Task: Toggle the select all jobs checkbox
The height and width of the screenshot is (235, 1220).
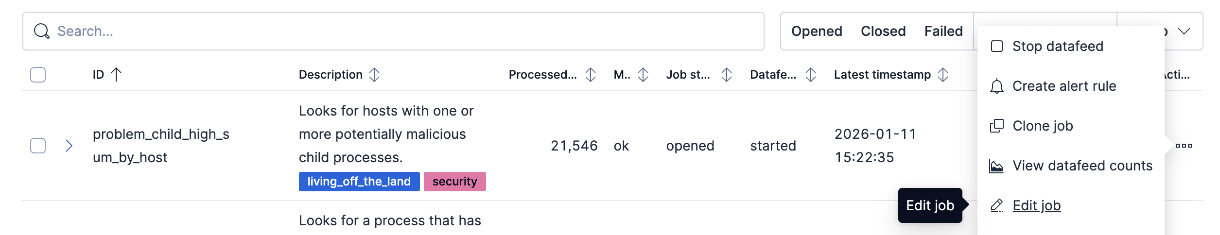Action: [38, 75]
